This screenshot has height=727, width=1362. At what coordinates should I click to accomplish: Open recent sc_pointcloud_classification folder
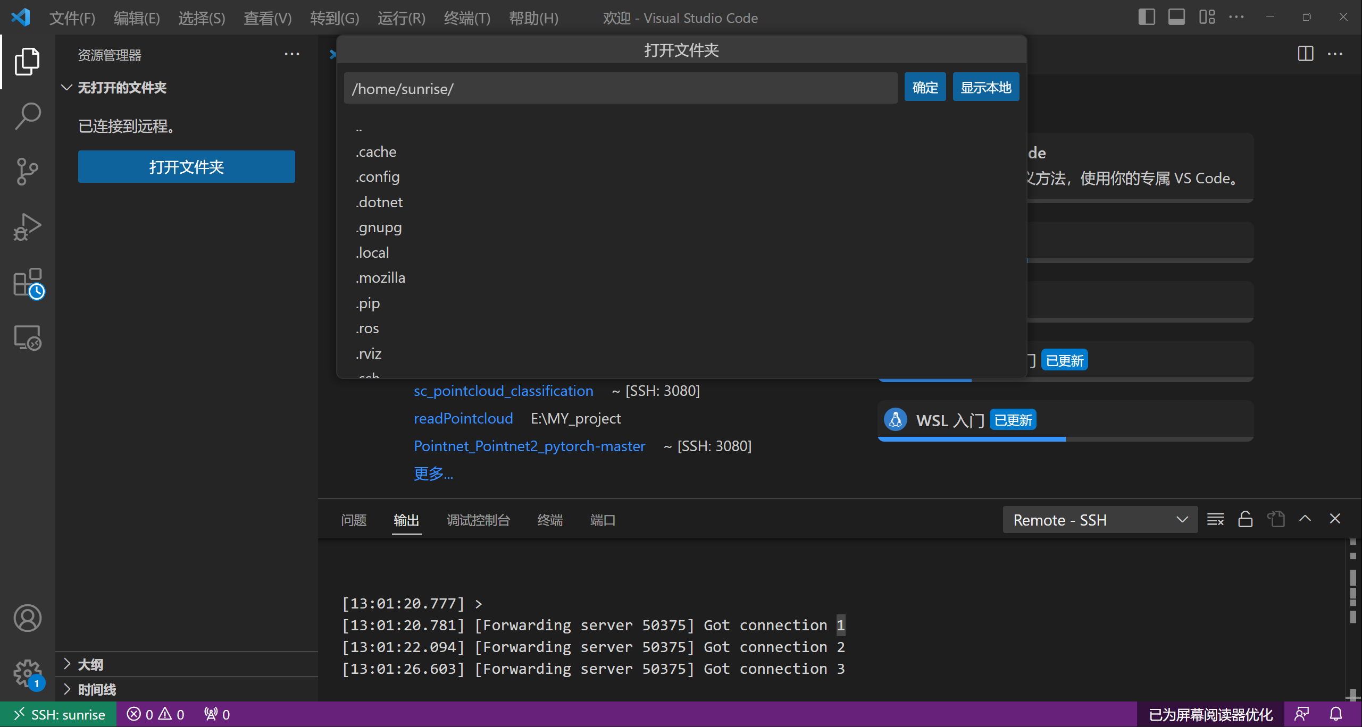point(503,391)
